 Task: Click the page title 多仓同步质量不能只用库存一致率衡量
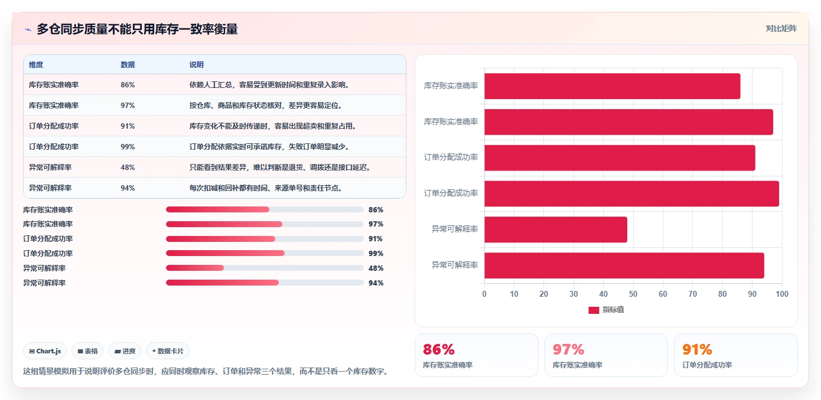point(137,29)
